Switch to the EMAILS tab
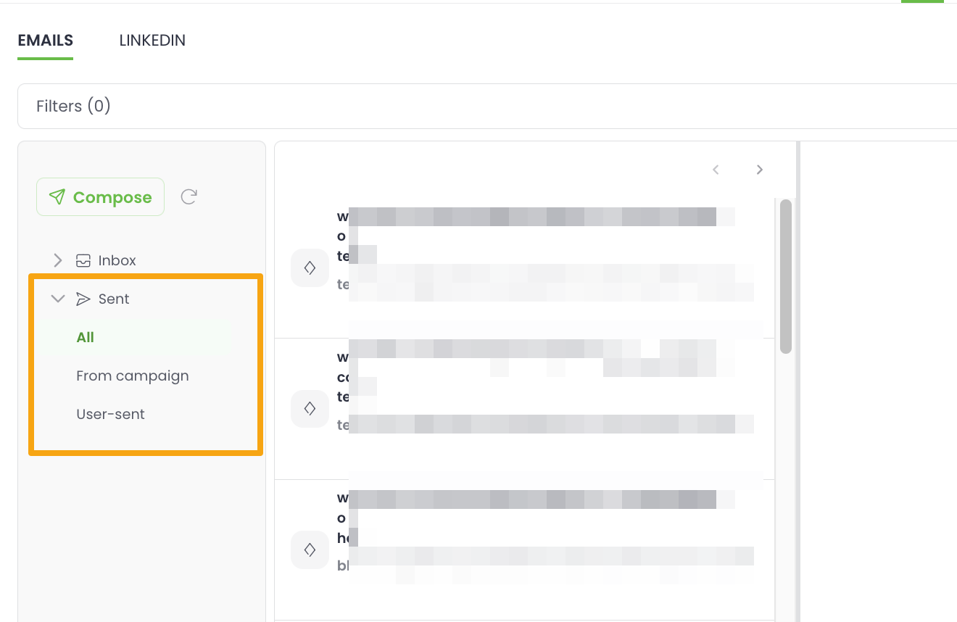The width and height of the screenshot is (957, 622). pyautogui.click(x=45, y=41)
